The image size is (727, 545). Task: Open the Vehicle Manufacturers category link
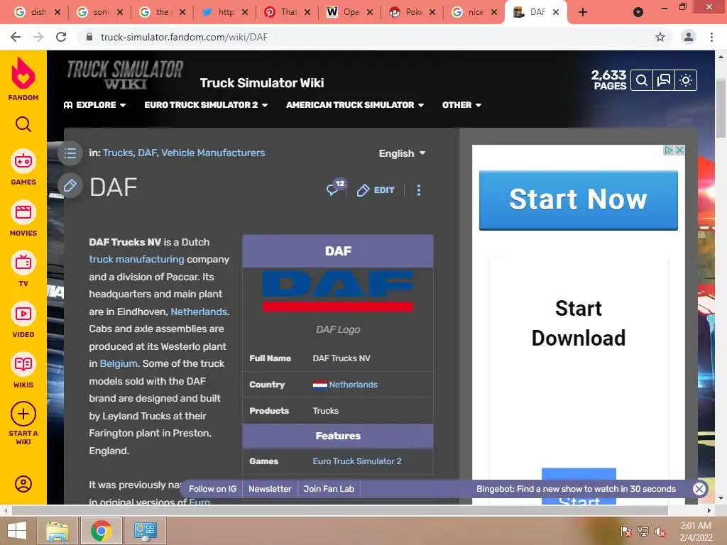coord(213,153)
